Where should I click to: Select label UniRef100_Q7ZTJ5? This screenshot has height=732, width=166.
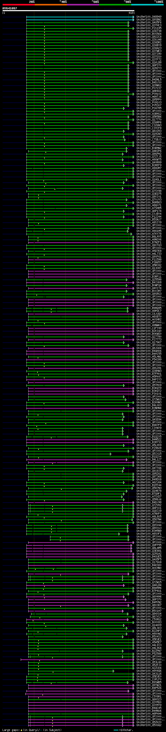point(149,157)
